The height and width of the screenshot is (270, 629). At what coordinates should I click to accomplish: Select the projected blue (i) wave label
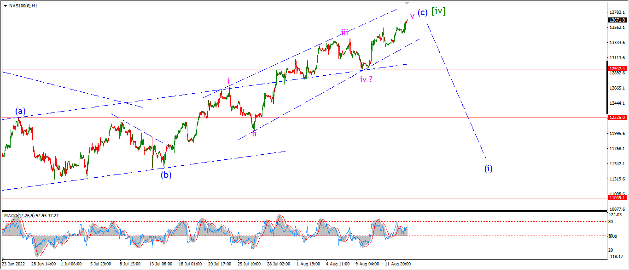[489, 168]
